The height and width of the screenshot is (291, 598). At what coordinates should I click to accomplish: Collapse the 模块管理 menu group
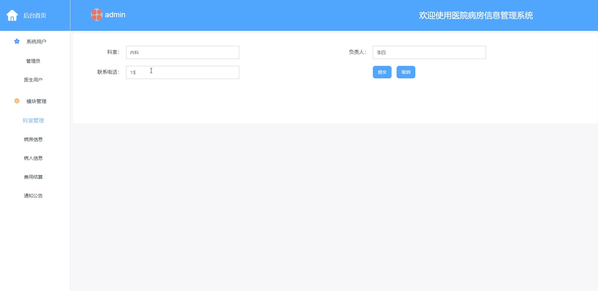tap(36, 101)
